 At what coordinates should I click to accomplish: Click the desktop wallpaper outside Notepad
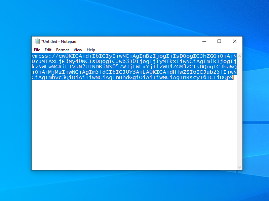[x=134, y=186]
